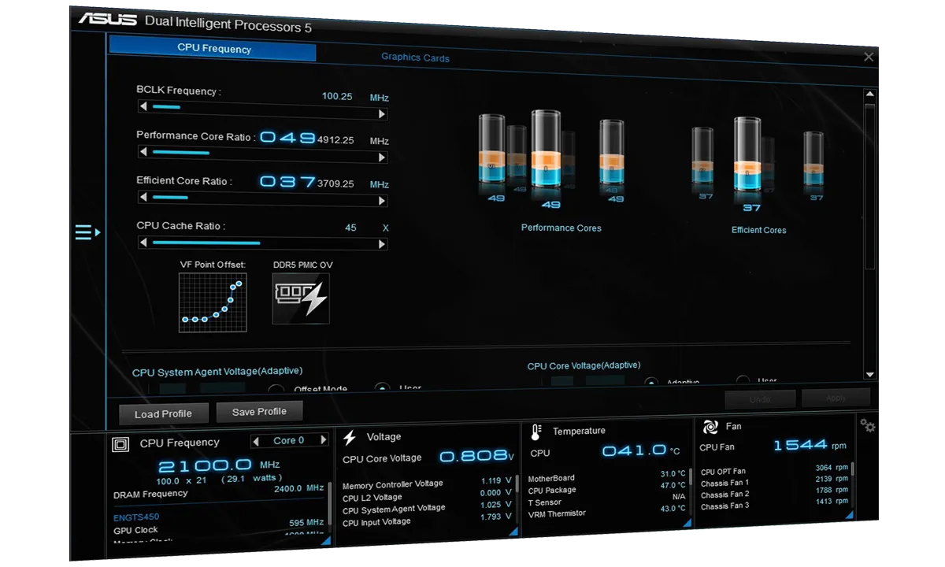Click the Save Profile button
Screen dimensions: 945x567
pyautogui.click(x=259, y=411)
